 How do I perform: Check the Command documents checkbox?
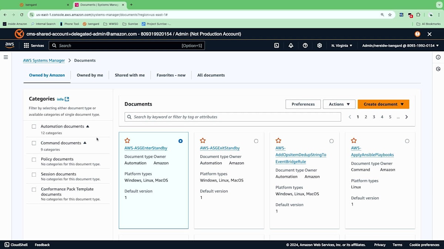tap(34, 143)
